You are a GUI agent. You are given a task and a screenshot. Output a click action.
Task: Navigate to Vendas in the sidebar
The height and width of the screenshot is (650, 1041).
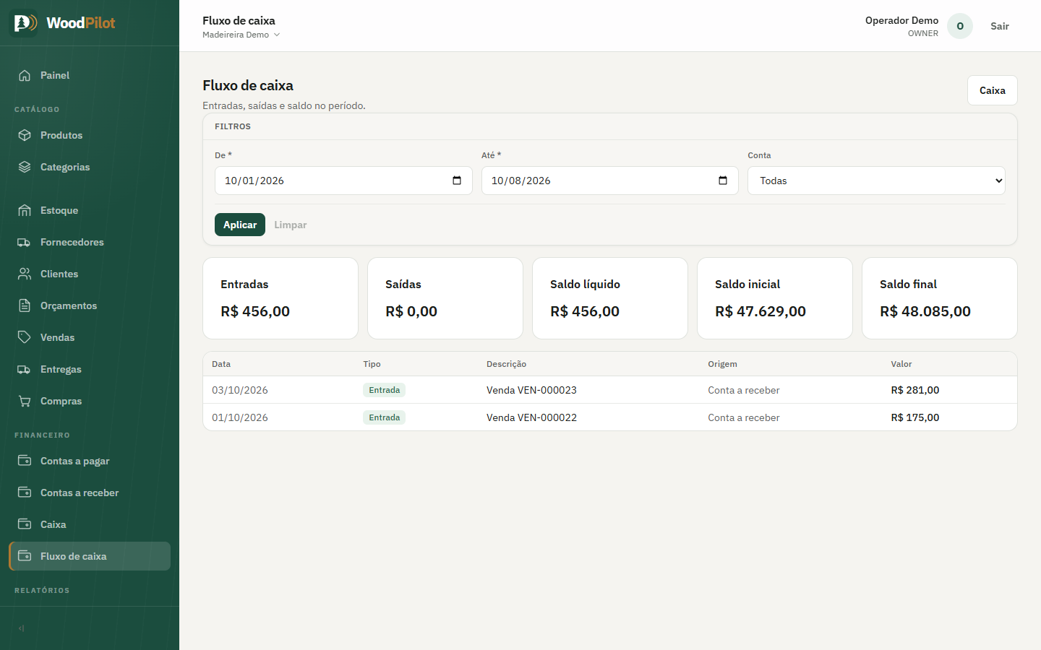(90, 337)
